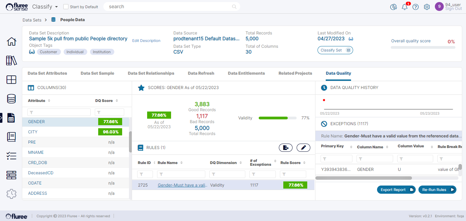
Task: Click the Edit Description link
Action: tap(146, 41)
